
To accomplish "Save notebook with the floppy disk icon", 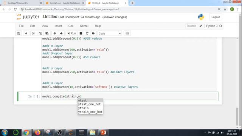I will point(19,34).
